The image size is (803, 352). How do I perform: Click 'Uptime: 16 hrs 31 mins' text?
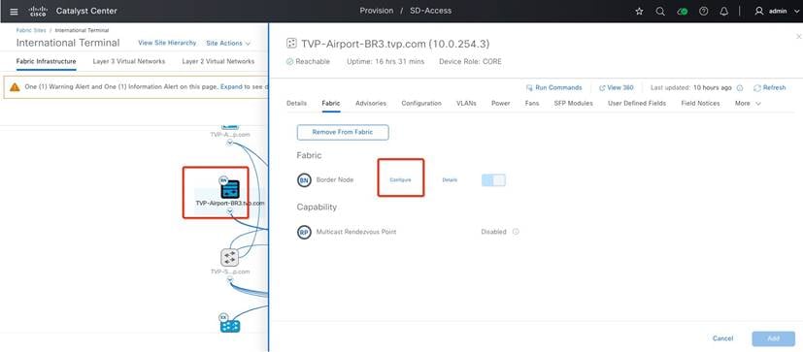[385, 61]
